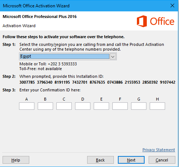Viewport: 179px width, 167px height.
Task: Click Confirmation ID field B
Action: coord(45,106)
